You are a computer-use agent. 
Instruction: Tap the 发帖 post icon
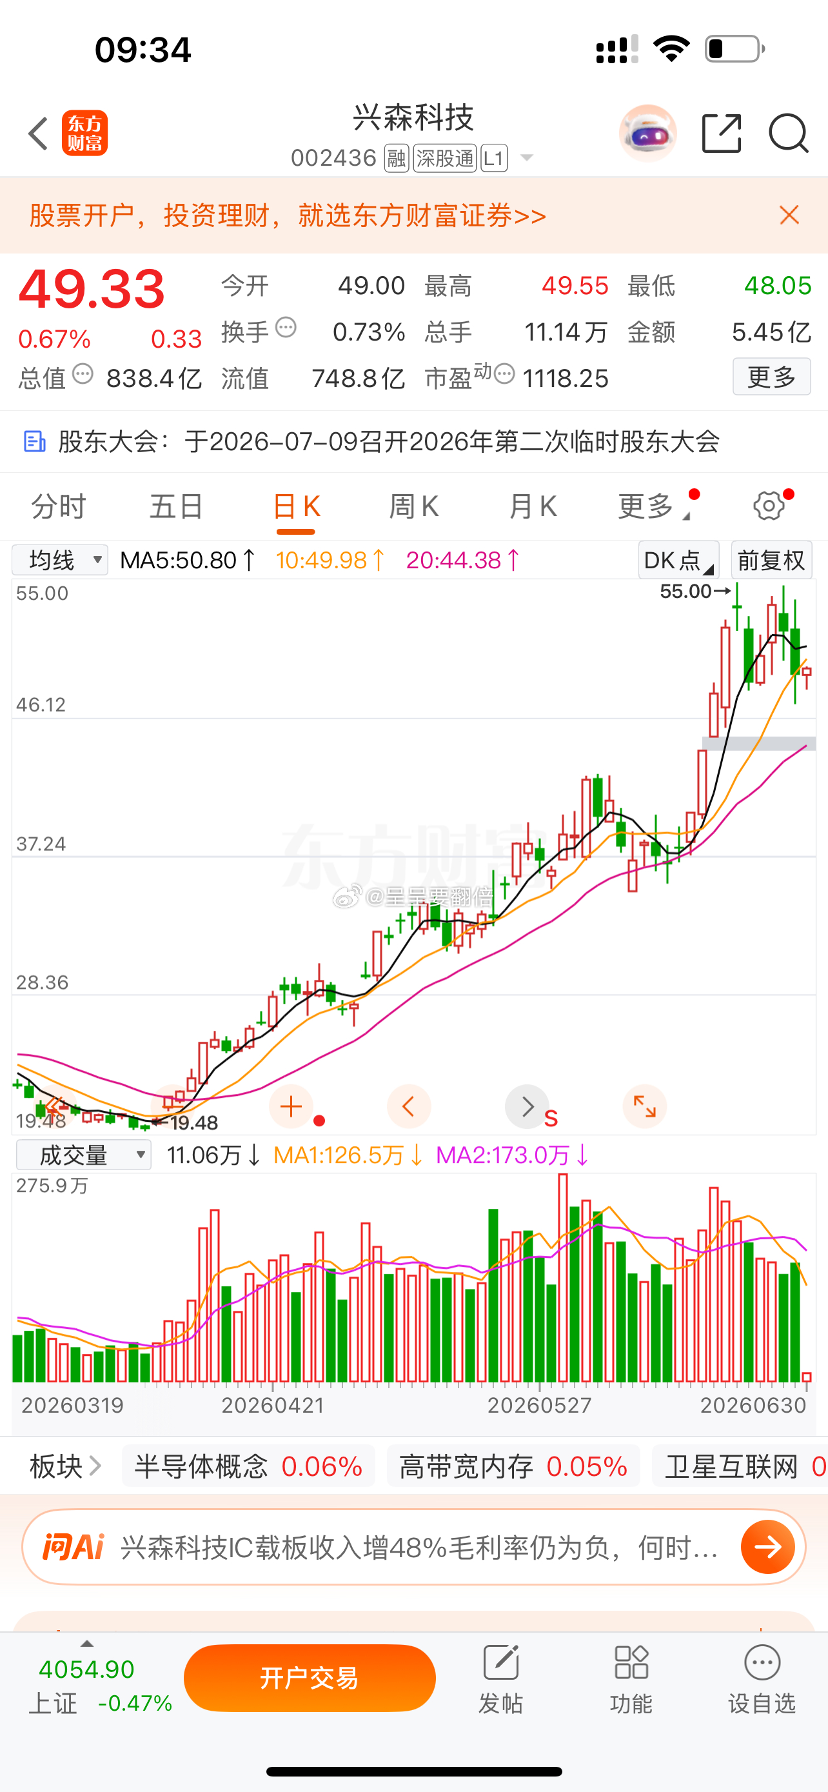click(x=500, y=1663)
